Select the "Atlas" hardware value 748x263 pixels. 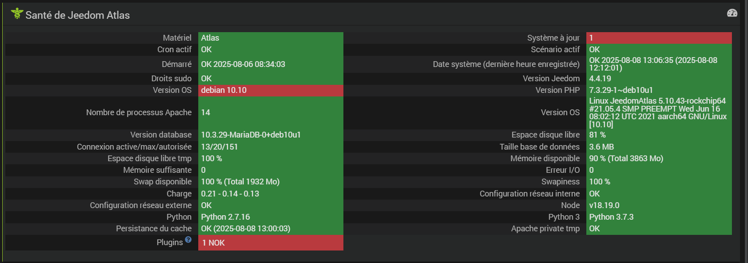[x=210, y=38]
